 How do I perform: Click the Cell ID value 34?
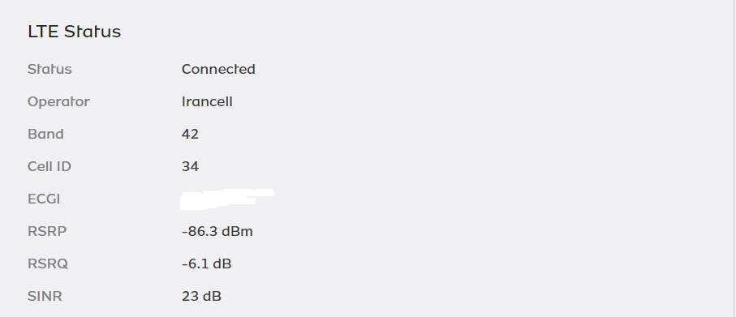(x=190, y=166)
